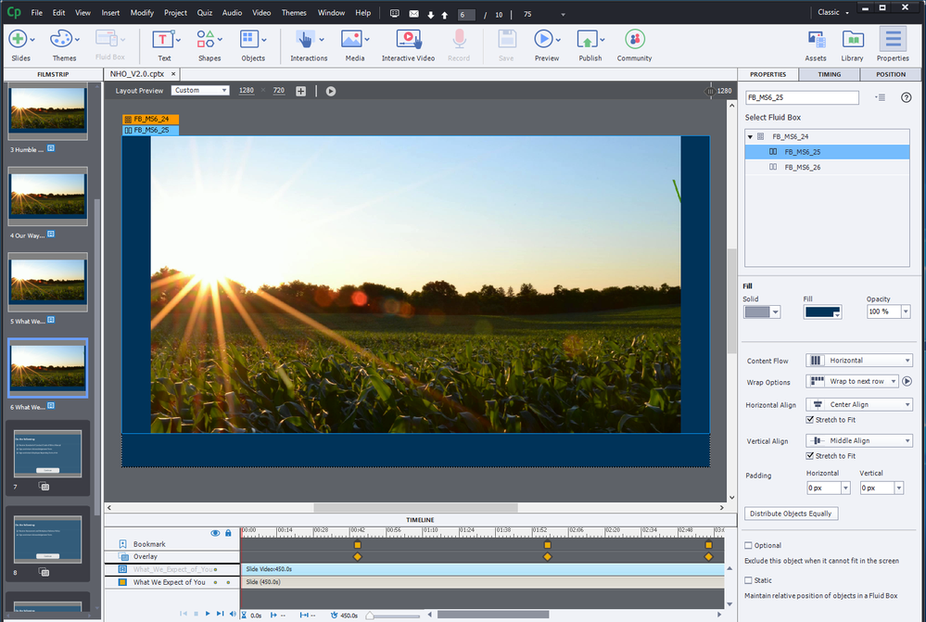Open the Library panel

[852, 40]
